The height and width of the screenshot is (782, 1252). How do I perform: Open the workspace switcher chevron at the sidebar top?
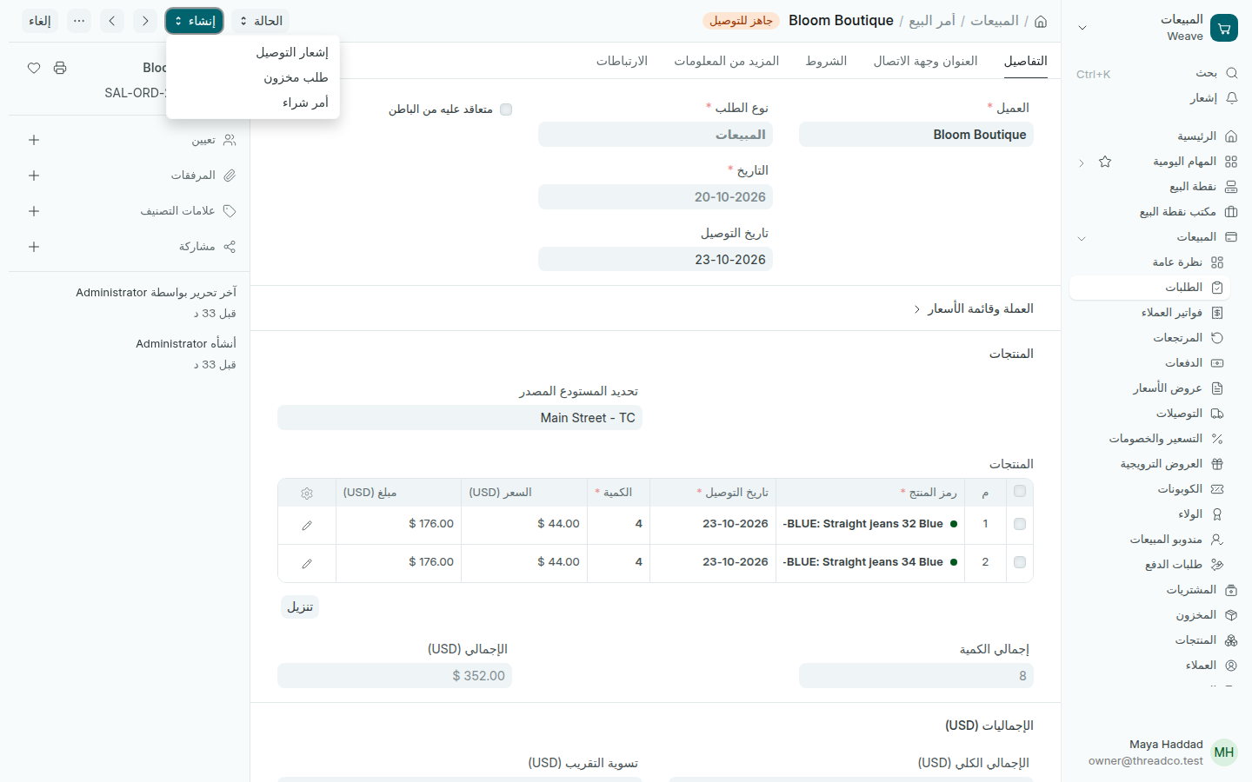click(1082, 28)
